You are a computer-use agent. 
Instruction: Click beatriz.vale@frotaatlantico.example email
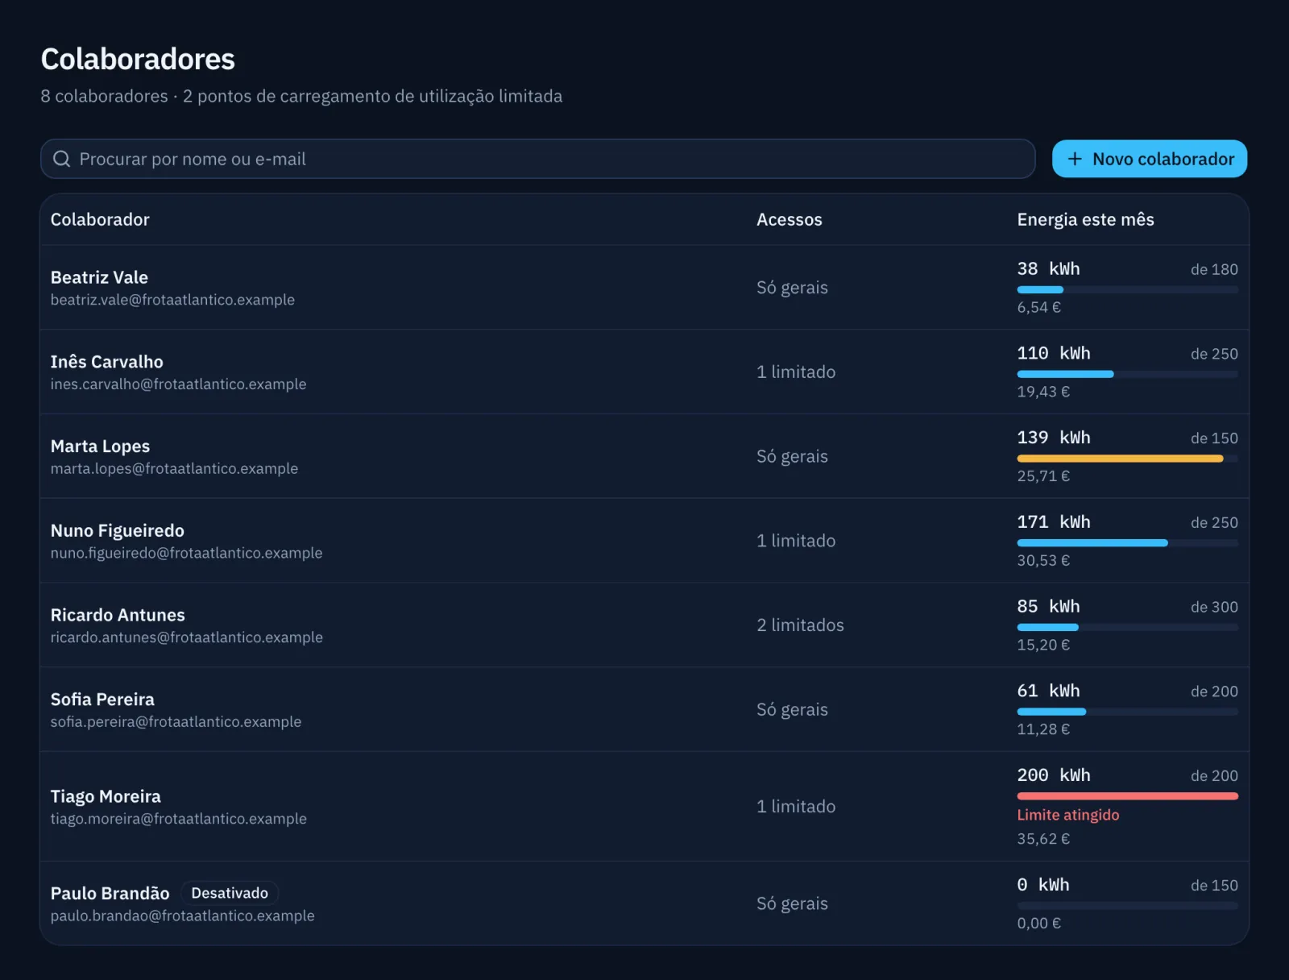point(172,300)
